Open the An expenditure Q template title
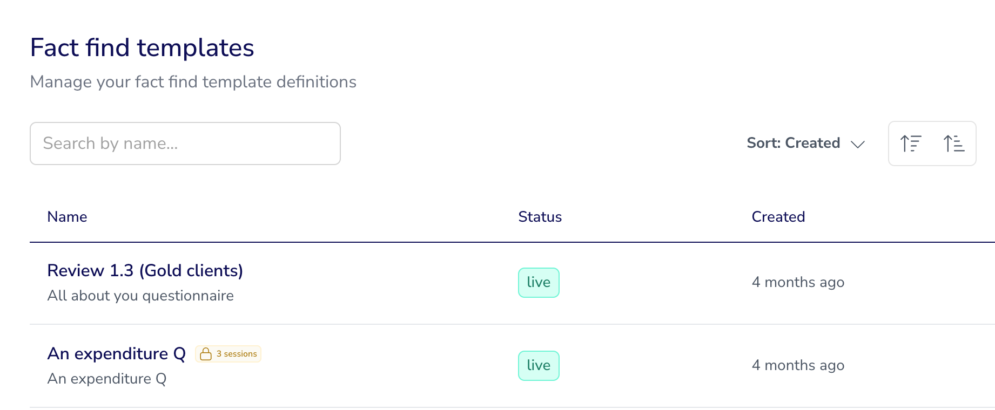The image size is (995, 410). point(117,353)
